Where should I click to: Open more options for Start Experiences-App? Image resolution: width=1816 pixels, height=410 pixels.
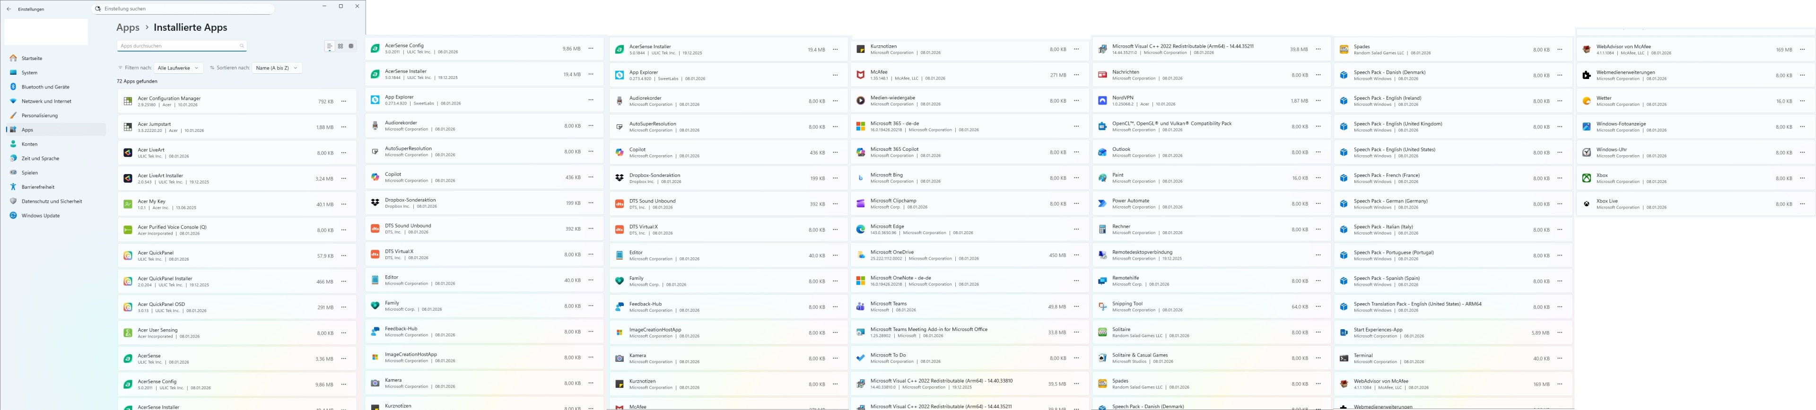pyautogui.click(x=1560, y=332)
